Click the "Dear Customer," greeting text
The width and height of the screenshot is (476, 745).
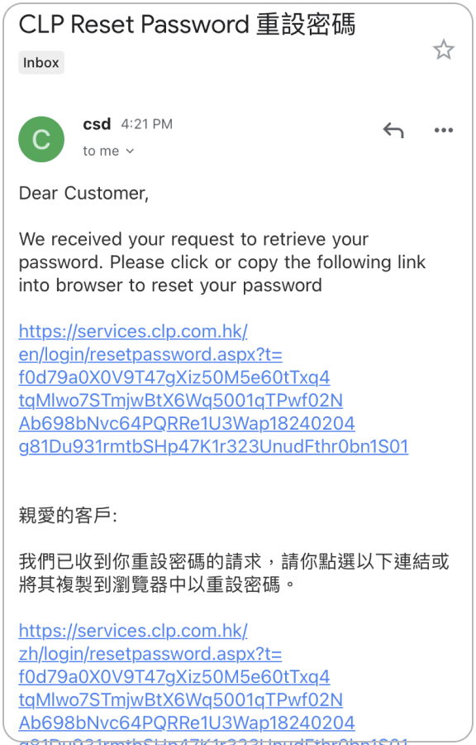point(84,194)
